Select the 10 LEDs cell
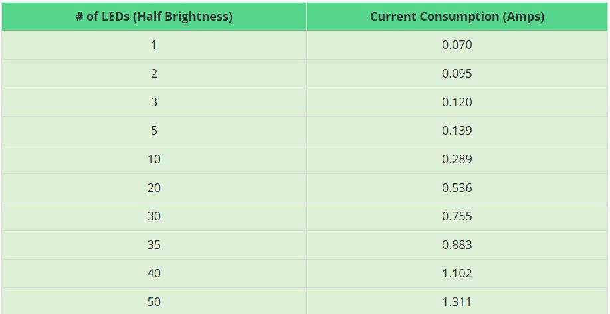The width and height of the screenshot is (610, 314). click(154, 159)
